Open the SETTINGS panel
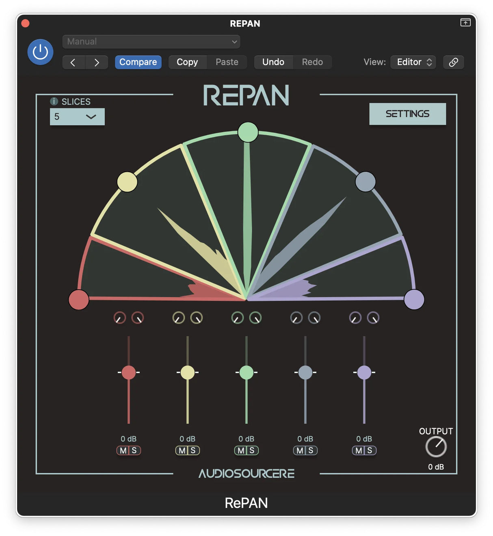This screenshot has width=493, height=536. pyautogui.click(x=407, y=114)
